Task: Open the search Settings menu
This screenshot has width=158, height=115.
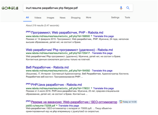Action: pyautogui.click(x=115, y=18)
